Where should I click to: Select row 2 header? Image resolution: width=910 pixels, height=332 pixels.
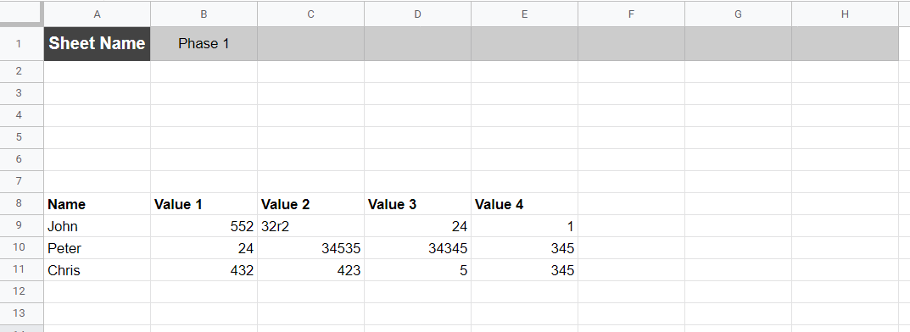(x=21, y=71)
